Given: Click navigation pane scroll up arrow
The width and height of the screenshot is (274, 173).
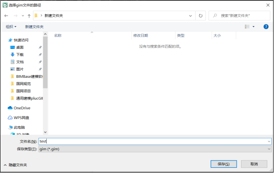Looking at the screenshot, I should (x=45, y=34).
